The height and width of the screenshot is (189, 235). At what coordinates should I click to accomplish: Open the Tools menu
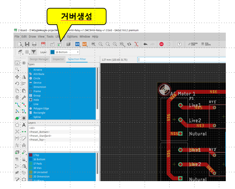click(x=50, y=36)
